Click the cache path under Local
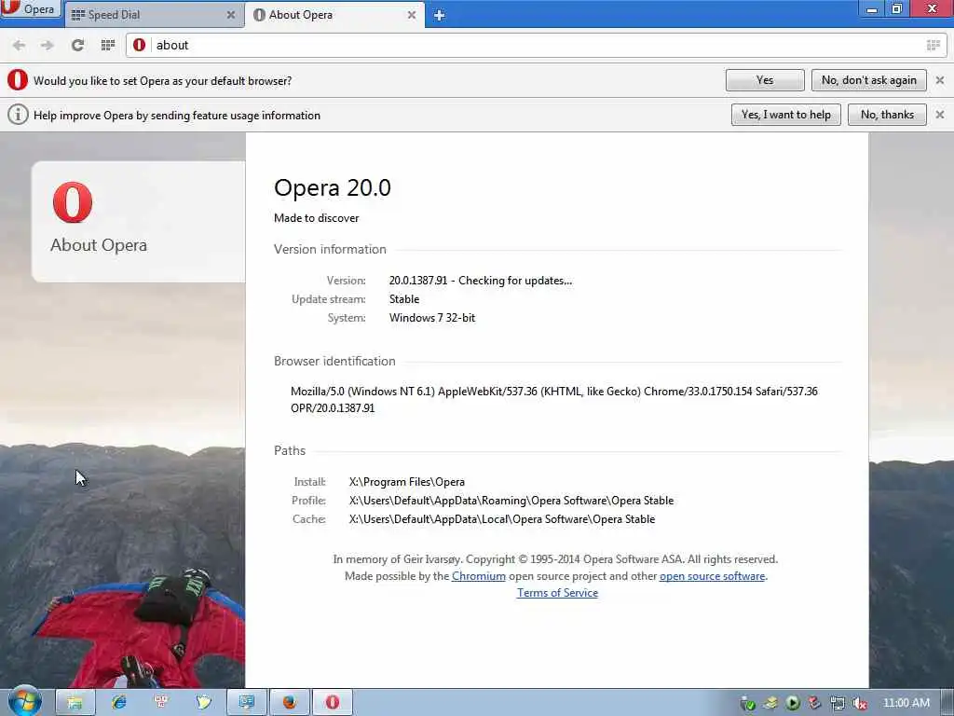954x716 pixels. pos(502,519)
